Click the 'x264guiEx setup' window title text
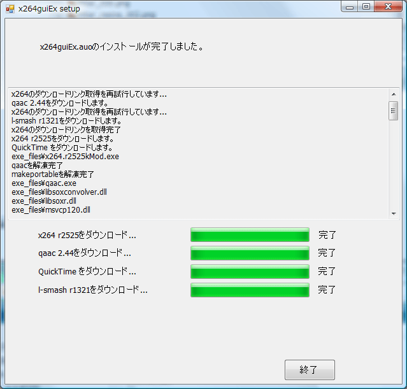This screenshot has width=407, height=389. tap(49, 9)
